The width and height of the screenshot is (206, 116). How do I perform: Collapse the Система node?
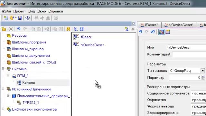click(x=3, y=69)
